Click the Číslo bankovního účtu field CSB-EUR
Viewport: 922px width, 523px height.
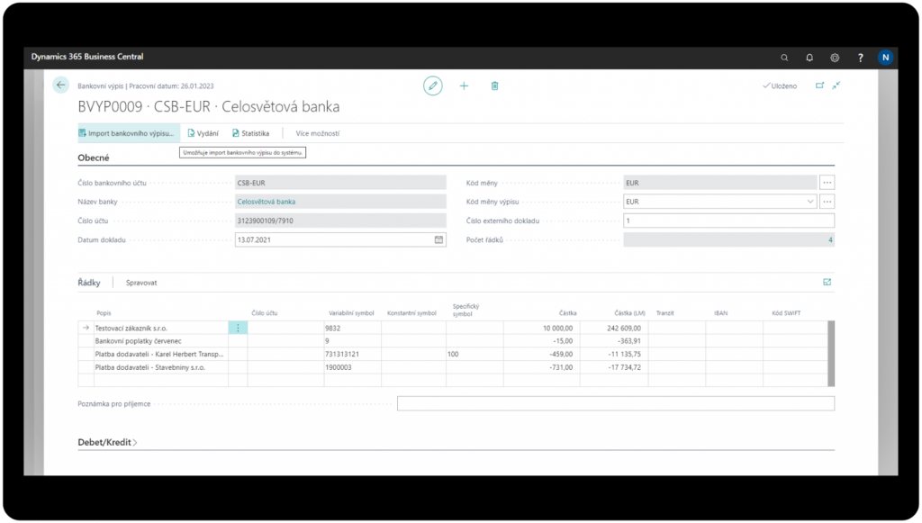(340, 183)
